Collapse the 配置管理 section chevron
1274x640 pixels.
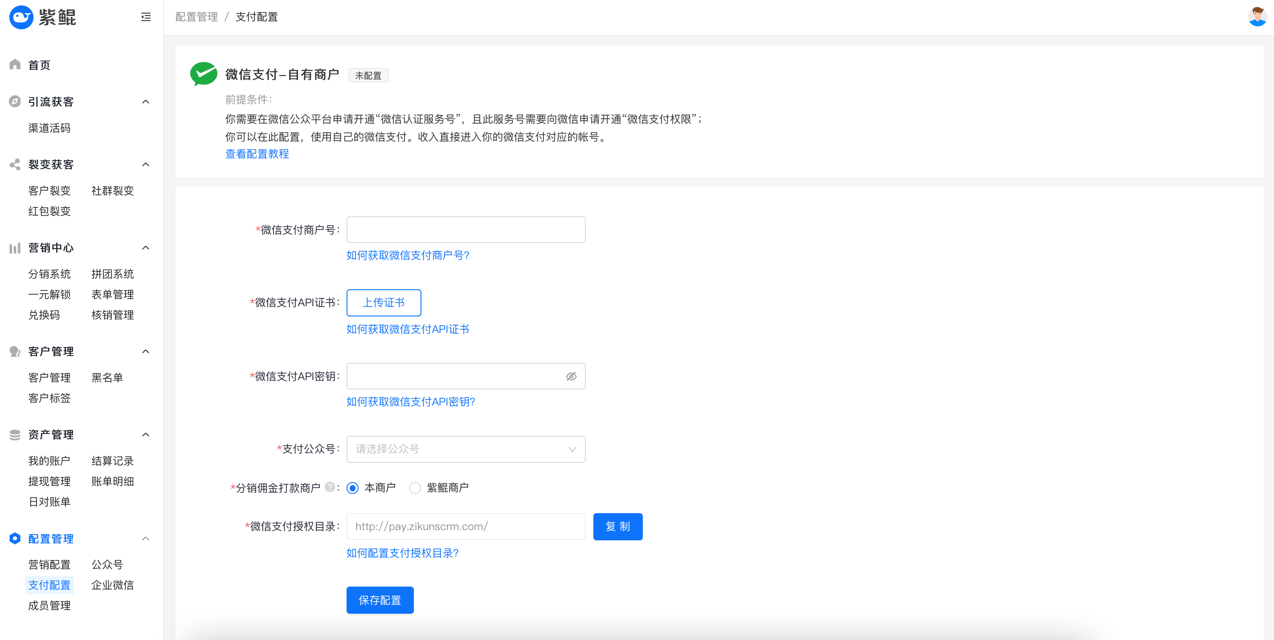click(x=145, y=539)
